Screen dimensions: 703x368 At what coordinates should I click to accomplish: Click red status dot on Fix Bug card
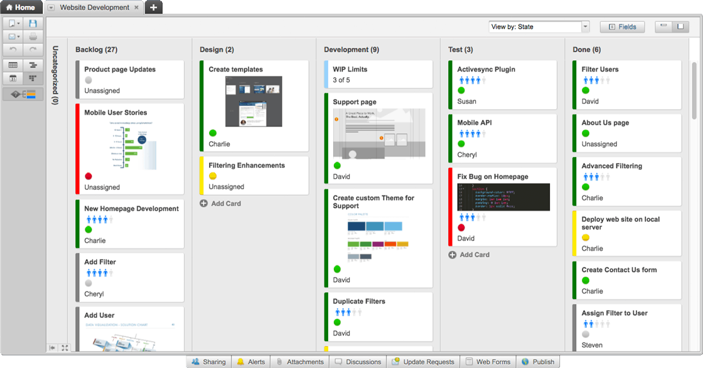461,228
